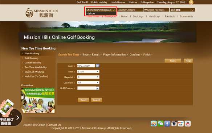Click the Reset button
Image resolution: width=212 pixels, height=133 pixels.
tap(83, 100)
